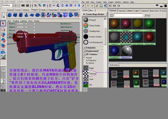Choose the Lasso select tool in toolbox

3,29
